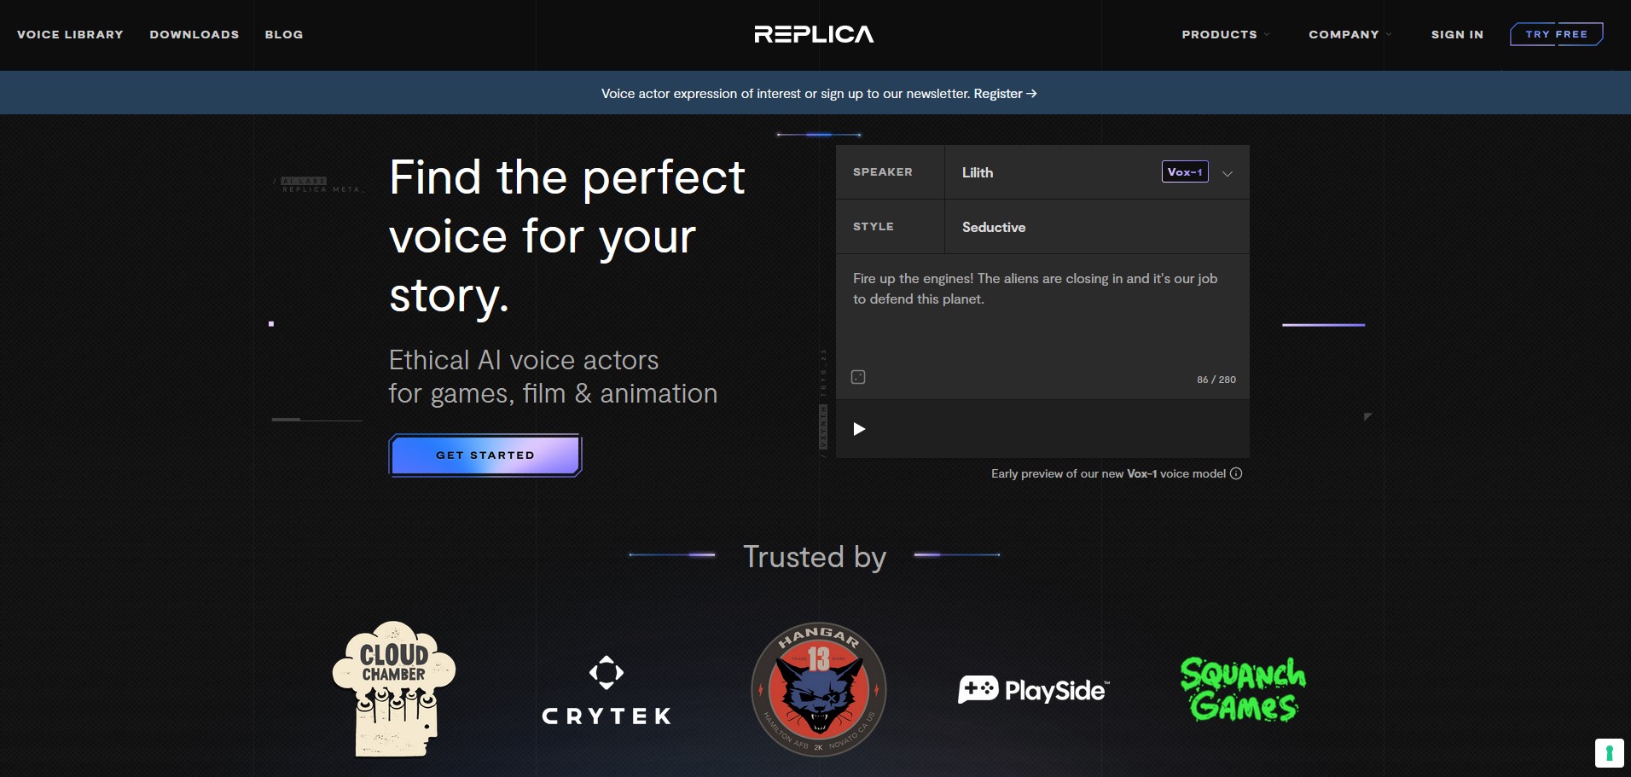Click the Cloud Chamber logo

click(x=393, y=689)
